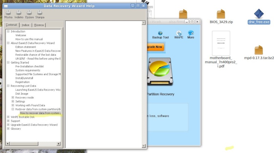274x153 pixels.
Task: Collapse About EaseUS Data Recovery Wizard node
Action: [8, 43]
